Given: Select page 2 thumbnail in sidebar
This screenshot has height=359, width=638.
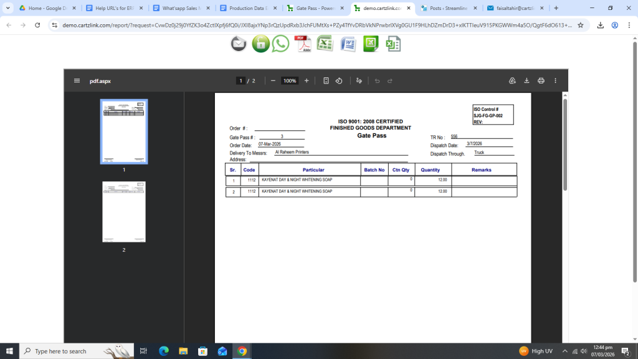Looking at the screenshot, I should pyautogui.click(x=124, y=212).
